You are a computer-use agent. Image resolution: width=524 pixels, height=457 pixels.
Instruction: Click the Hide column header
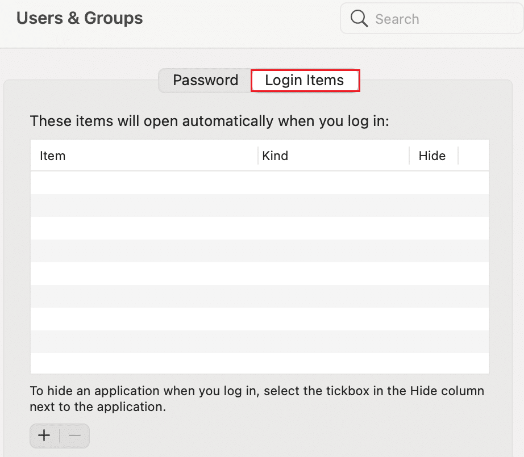coord(432,156)
